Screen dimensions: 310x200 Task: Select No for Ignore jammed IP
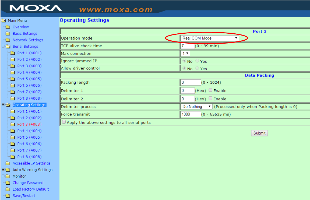coord(184,61)
